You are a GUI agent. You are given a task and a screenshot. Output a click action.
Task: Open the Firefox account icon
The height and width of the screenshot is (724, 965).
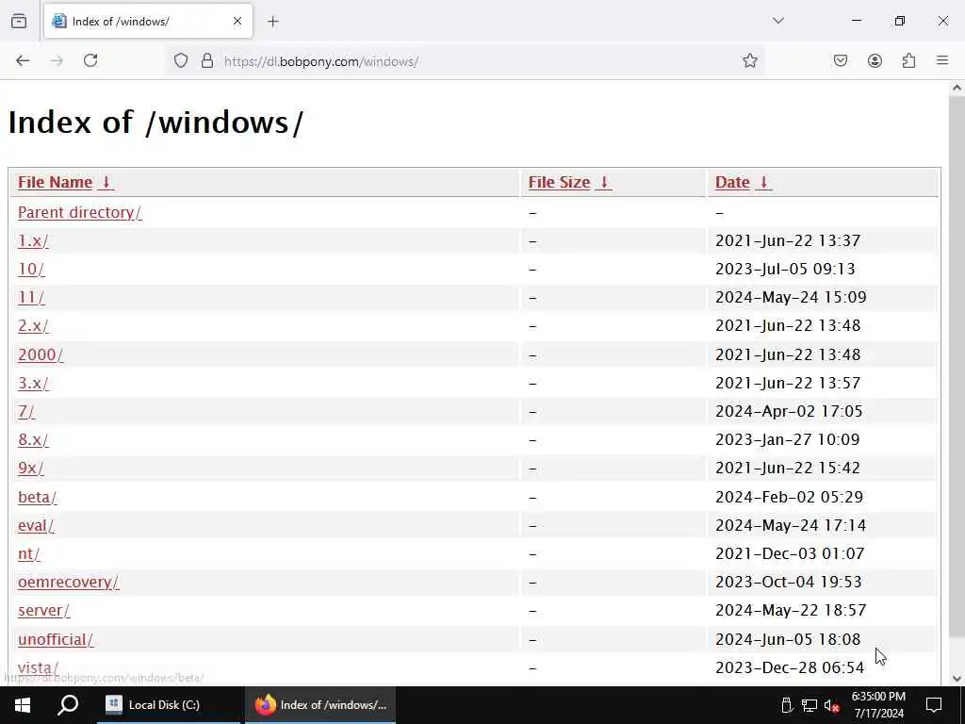[875, 60]
